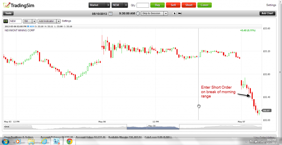Open the Tools menu button
This screenshot has height=145, width=282.
tap(8, 13)
